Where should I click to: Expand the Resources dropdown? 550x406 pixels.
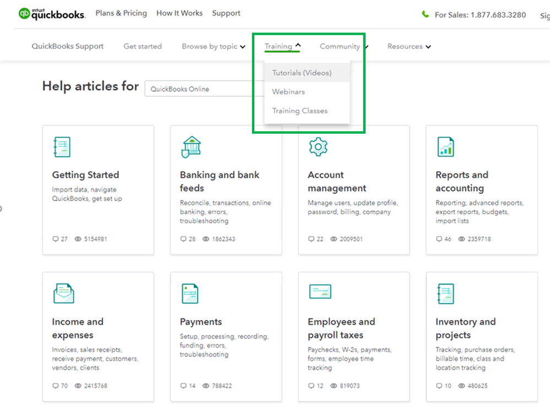click(409, 46)
